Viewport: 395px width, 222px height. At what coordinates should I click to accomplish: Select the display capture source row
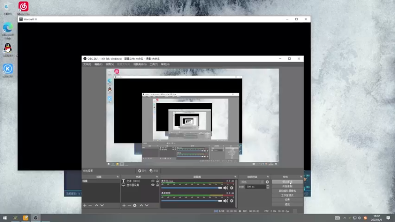(x=140, y=185)
